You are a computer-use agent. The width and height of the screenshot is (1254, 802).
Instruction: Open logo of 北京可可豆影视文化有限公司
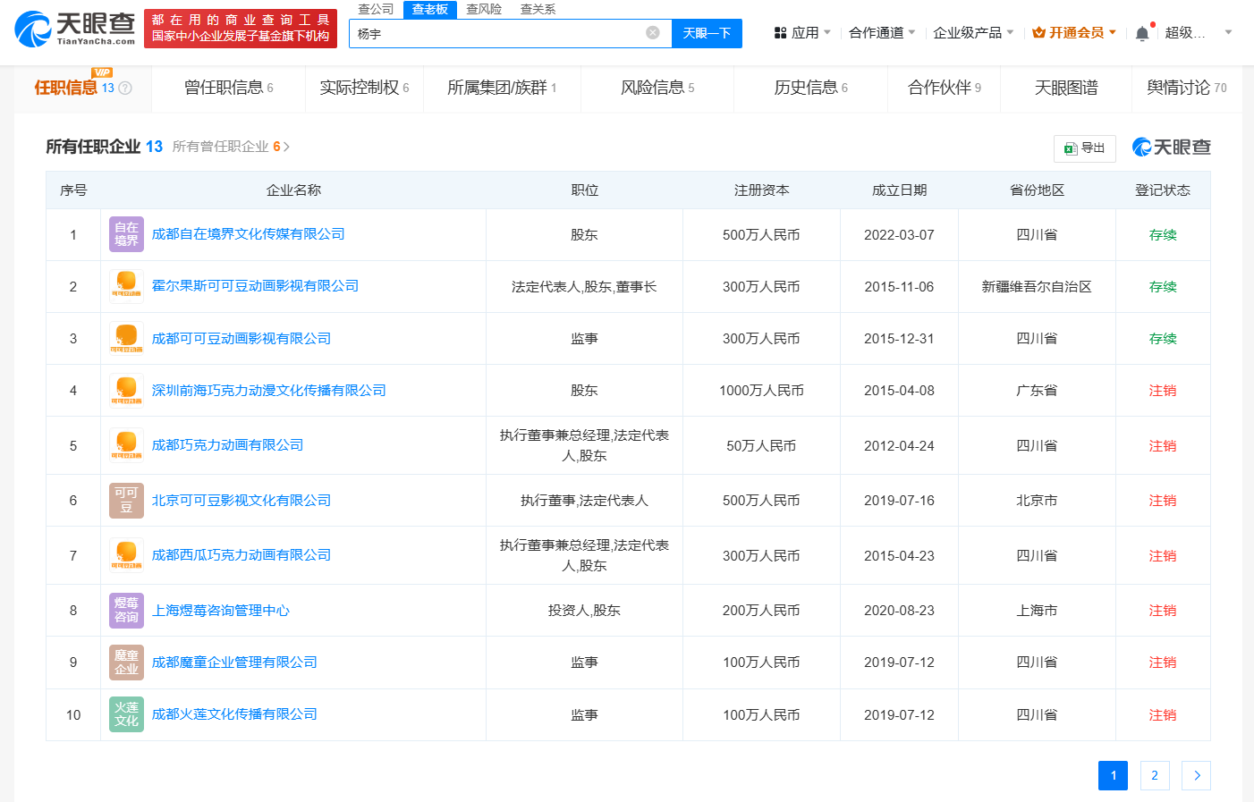(126, 501)
